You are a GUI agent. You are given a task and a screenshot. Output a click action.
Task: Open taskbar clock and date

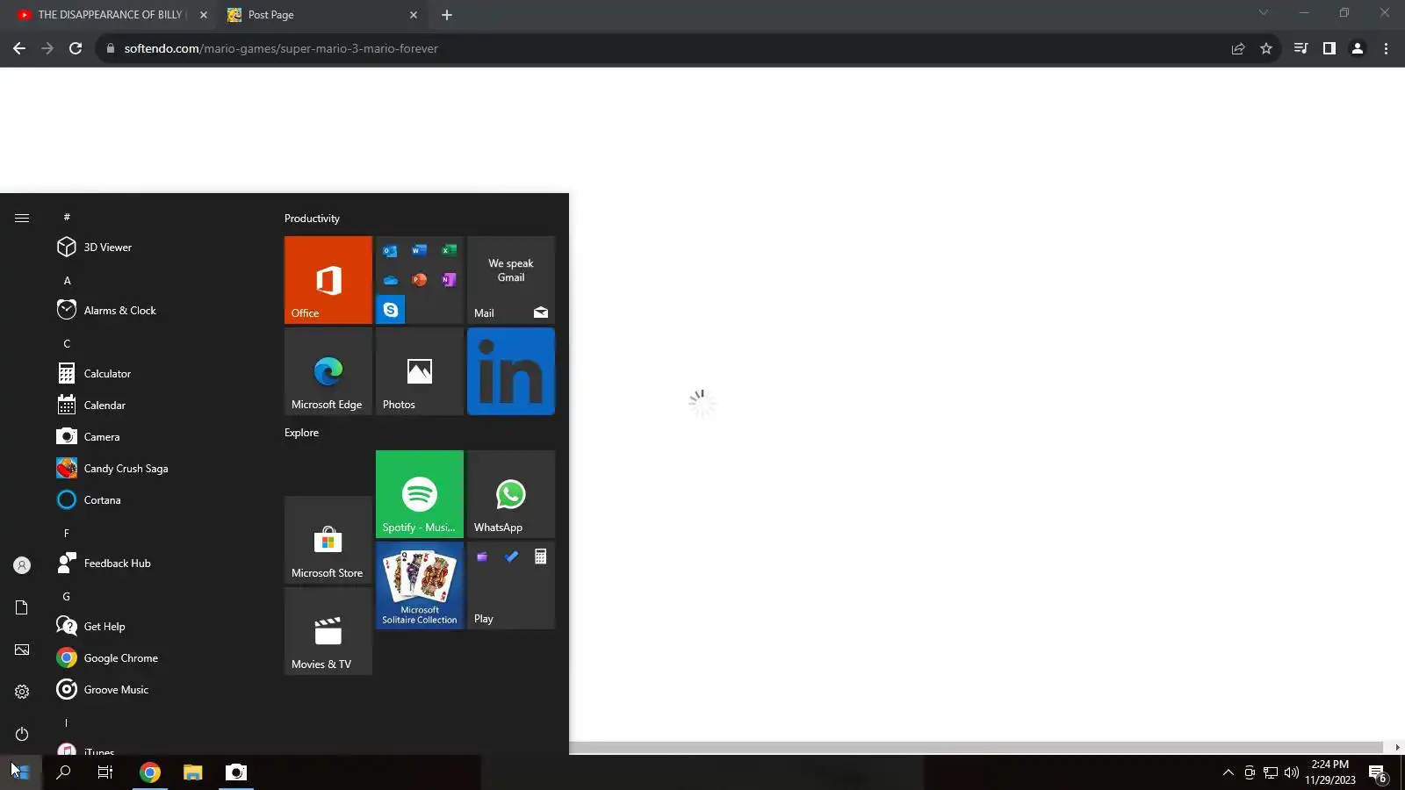pyautogui.click(x=1330, y=772)
